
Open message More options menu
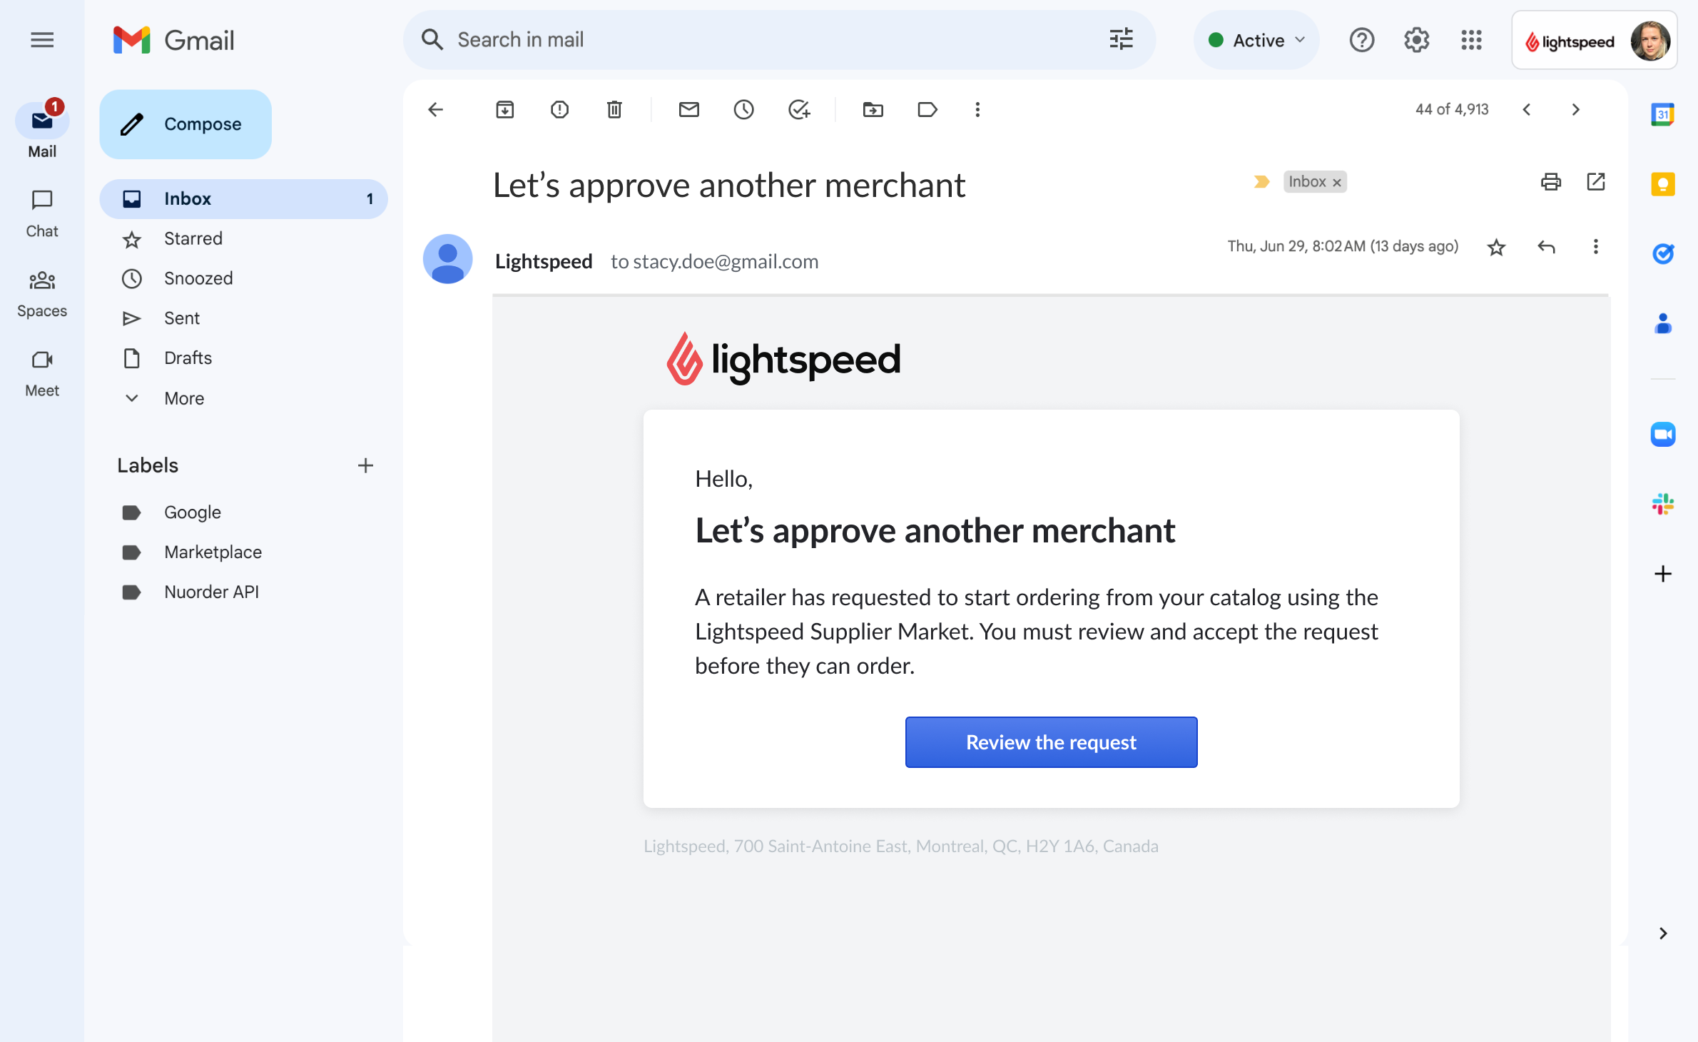click(1596, 248)
